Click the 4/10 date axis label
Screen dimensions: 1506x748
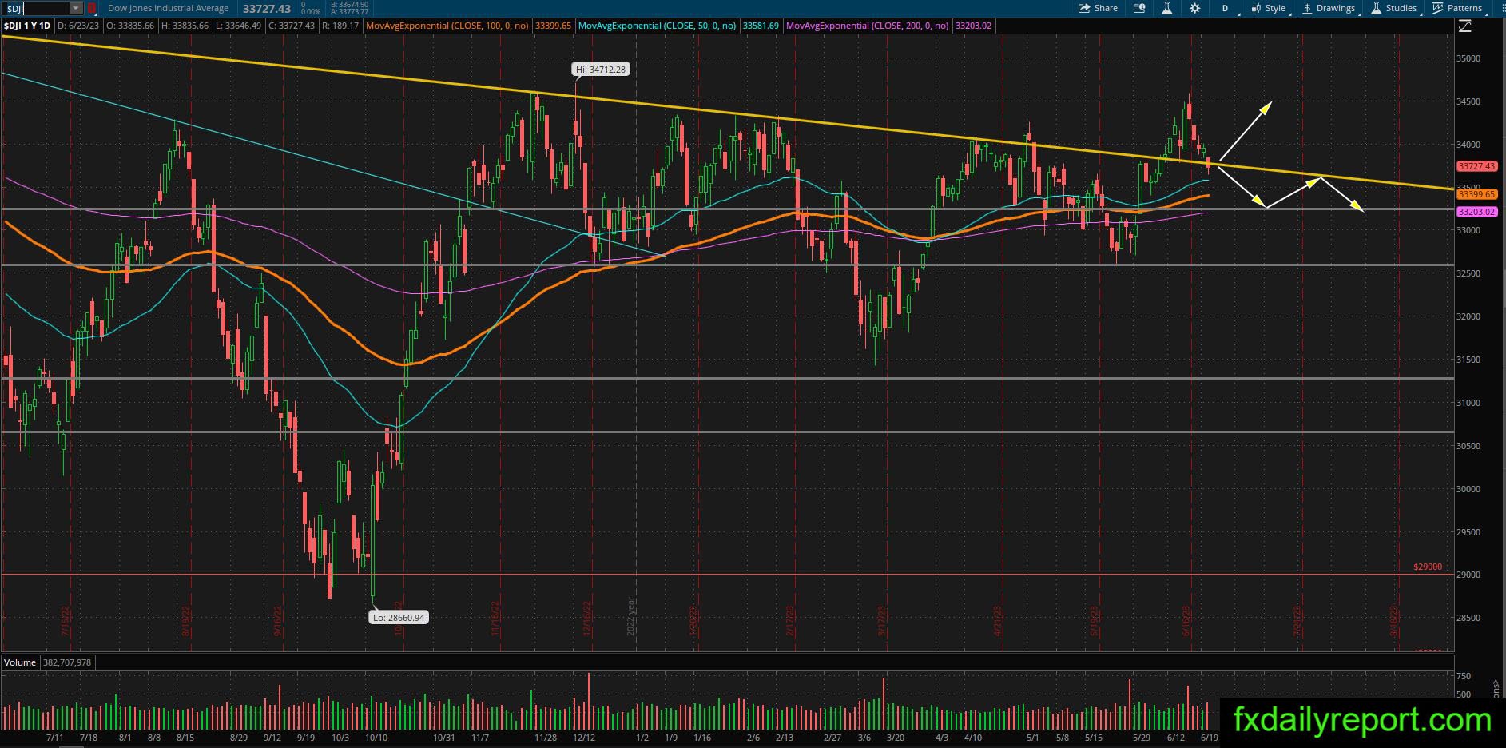pyautogui.click(x=972, y=738)
